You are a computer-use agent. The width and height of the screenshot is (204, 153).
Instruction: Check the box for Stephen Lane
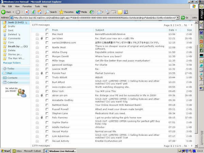coord(47,113)
